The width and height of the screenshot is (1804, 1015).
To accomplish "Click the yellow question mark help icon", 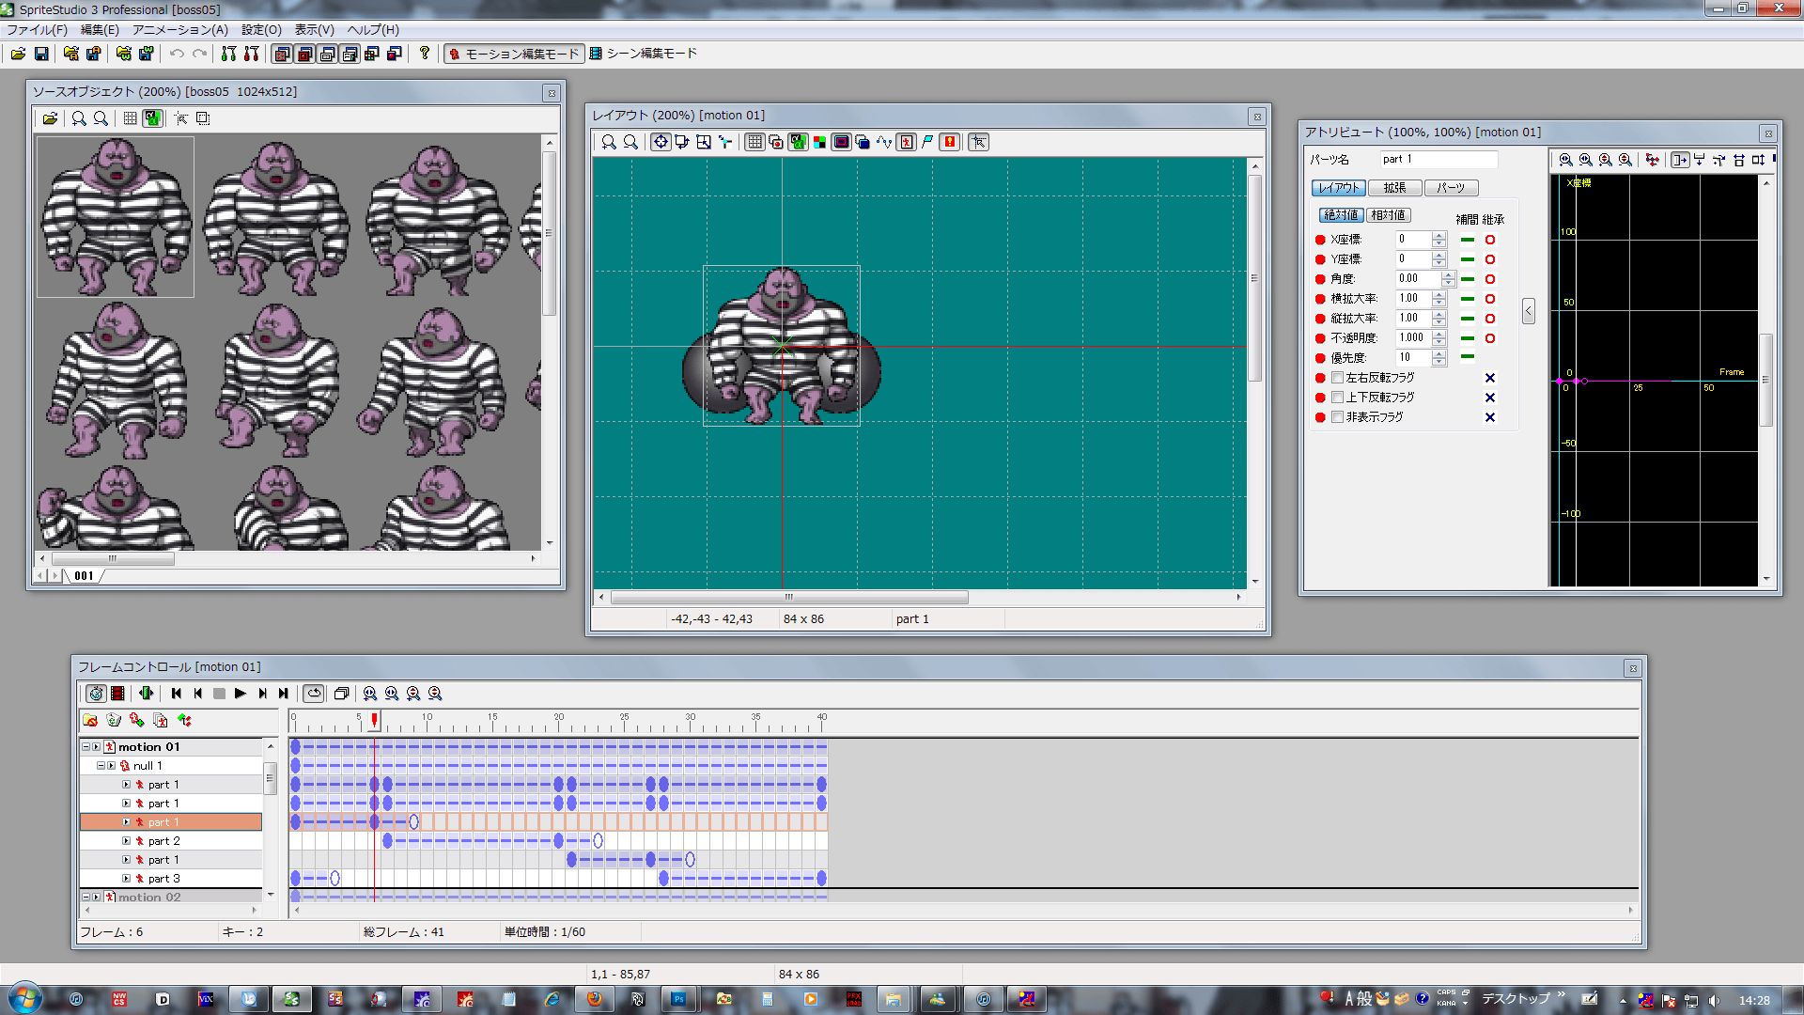I will pyautogui.click(x=425, y=54).
